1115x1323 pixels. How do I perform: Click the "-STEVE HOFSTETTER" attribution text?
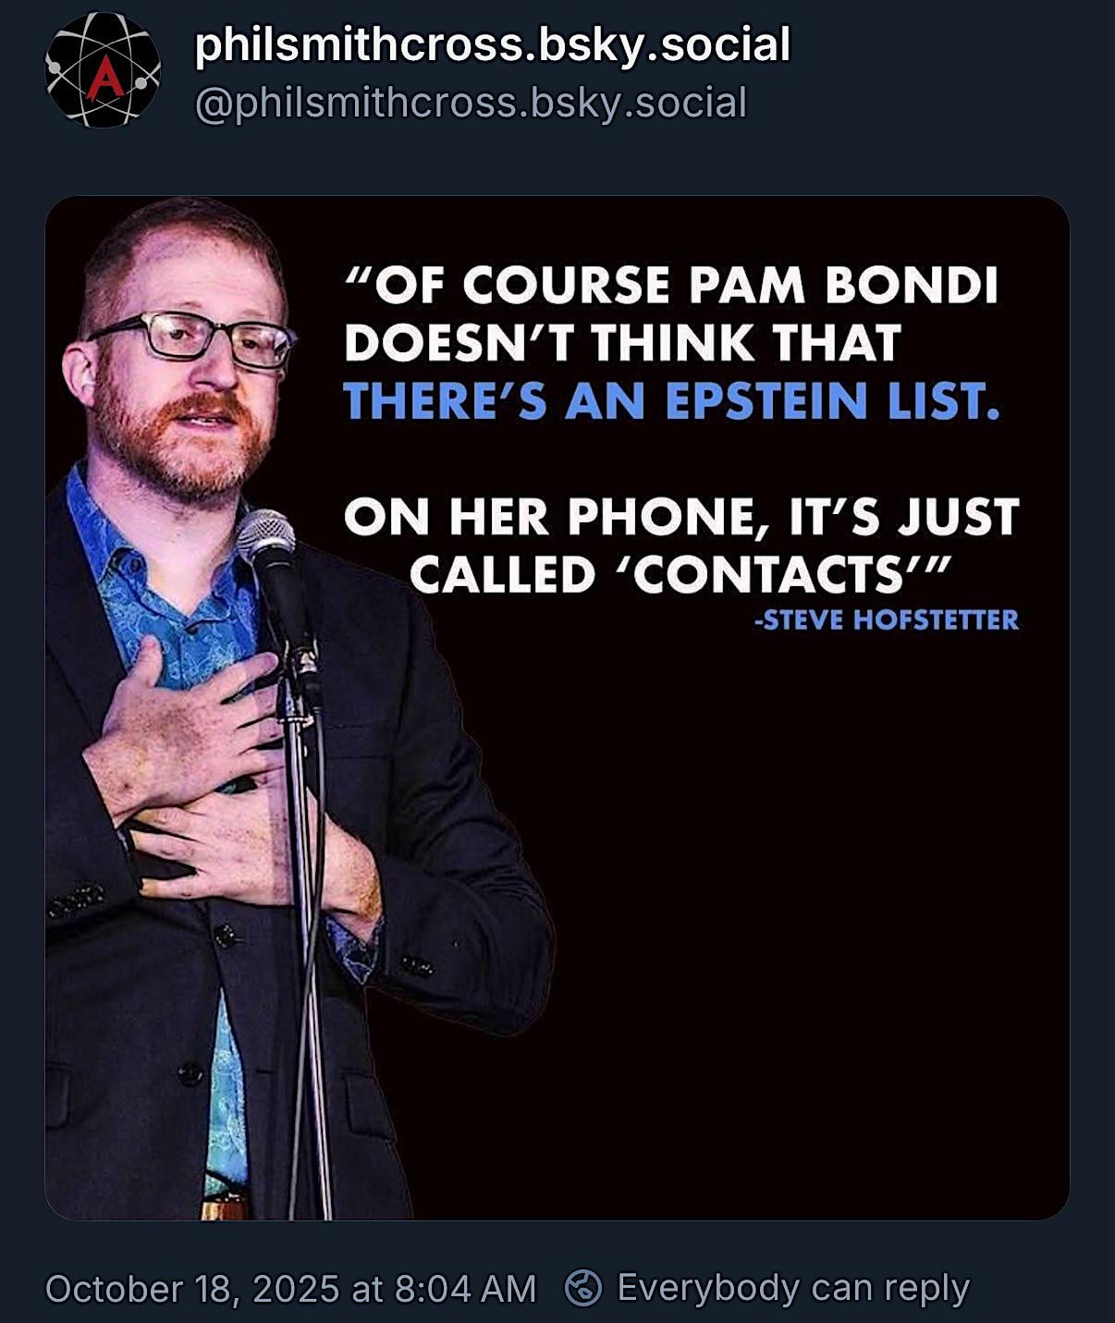pos(886,619)
